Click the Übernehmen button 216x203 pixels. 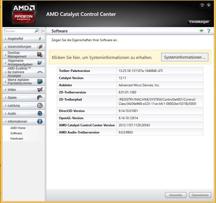tap(200, 195)
